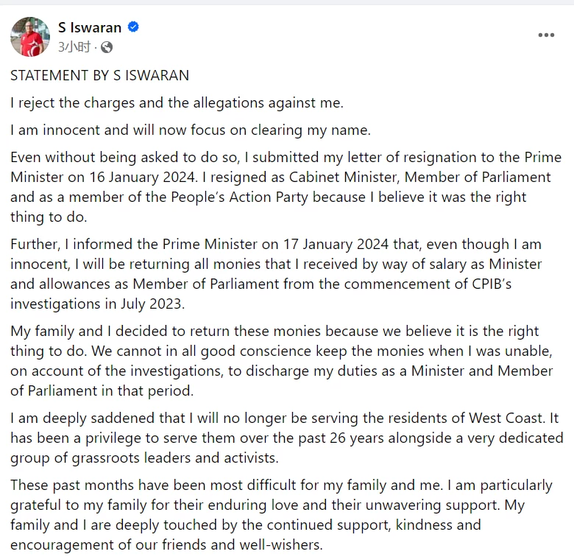Open the post options three-dot menu
574x557 pixels.
click(x=546, y=35)
